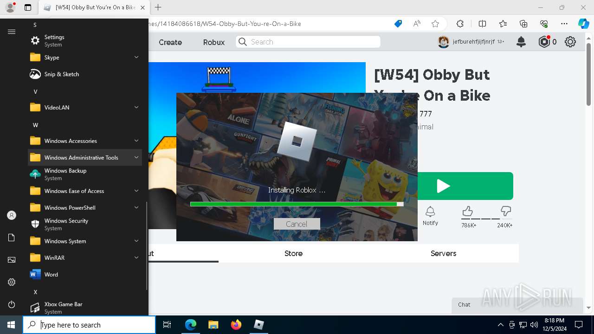Open Roblox settings gear icon
Viewport: 594px width, 334px height.
coord(570,42)
